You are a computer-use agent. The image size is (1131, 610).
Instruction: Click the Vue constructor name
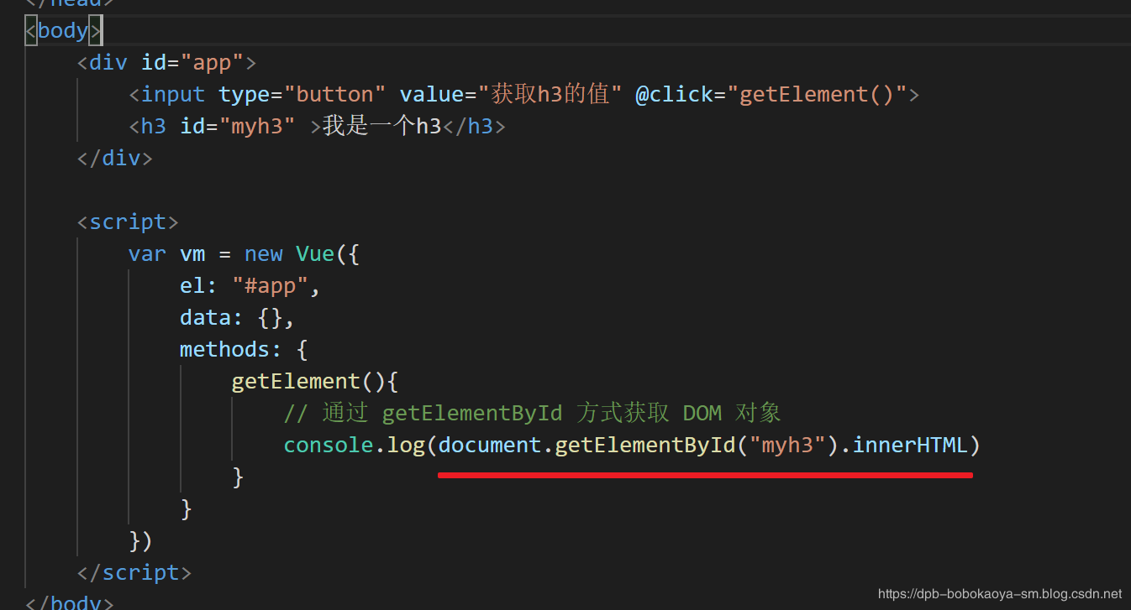pos(315,253)
